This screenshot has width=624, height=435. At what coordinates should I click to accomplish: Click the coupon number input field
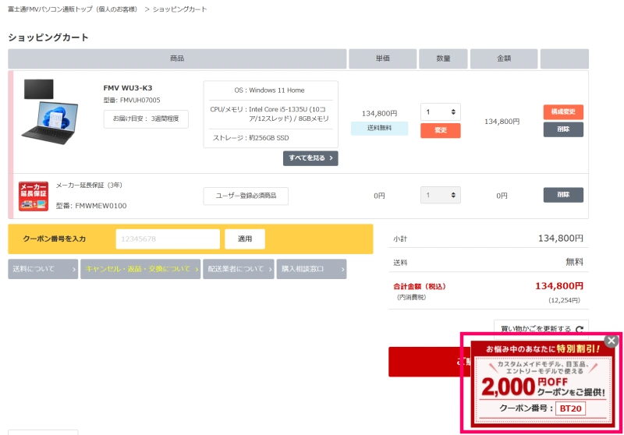168,239
